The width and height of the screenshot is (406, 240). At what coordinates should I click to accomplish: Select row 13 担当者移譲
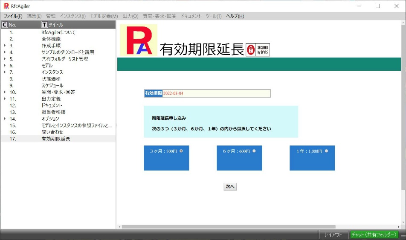click(58, 112)
